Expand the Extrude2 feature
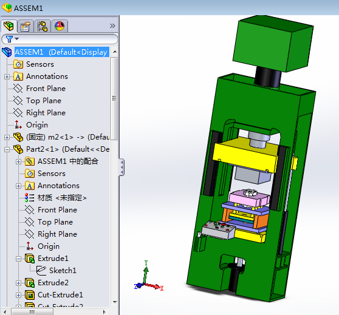Viewport: 339px width, 315px height. click(19, 283)
